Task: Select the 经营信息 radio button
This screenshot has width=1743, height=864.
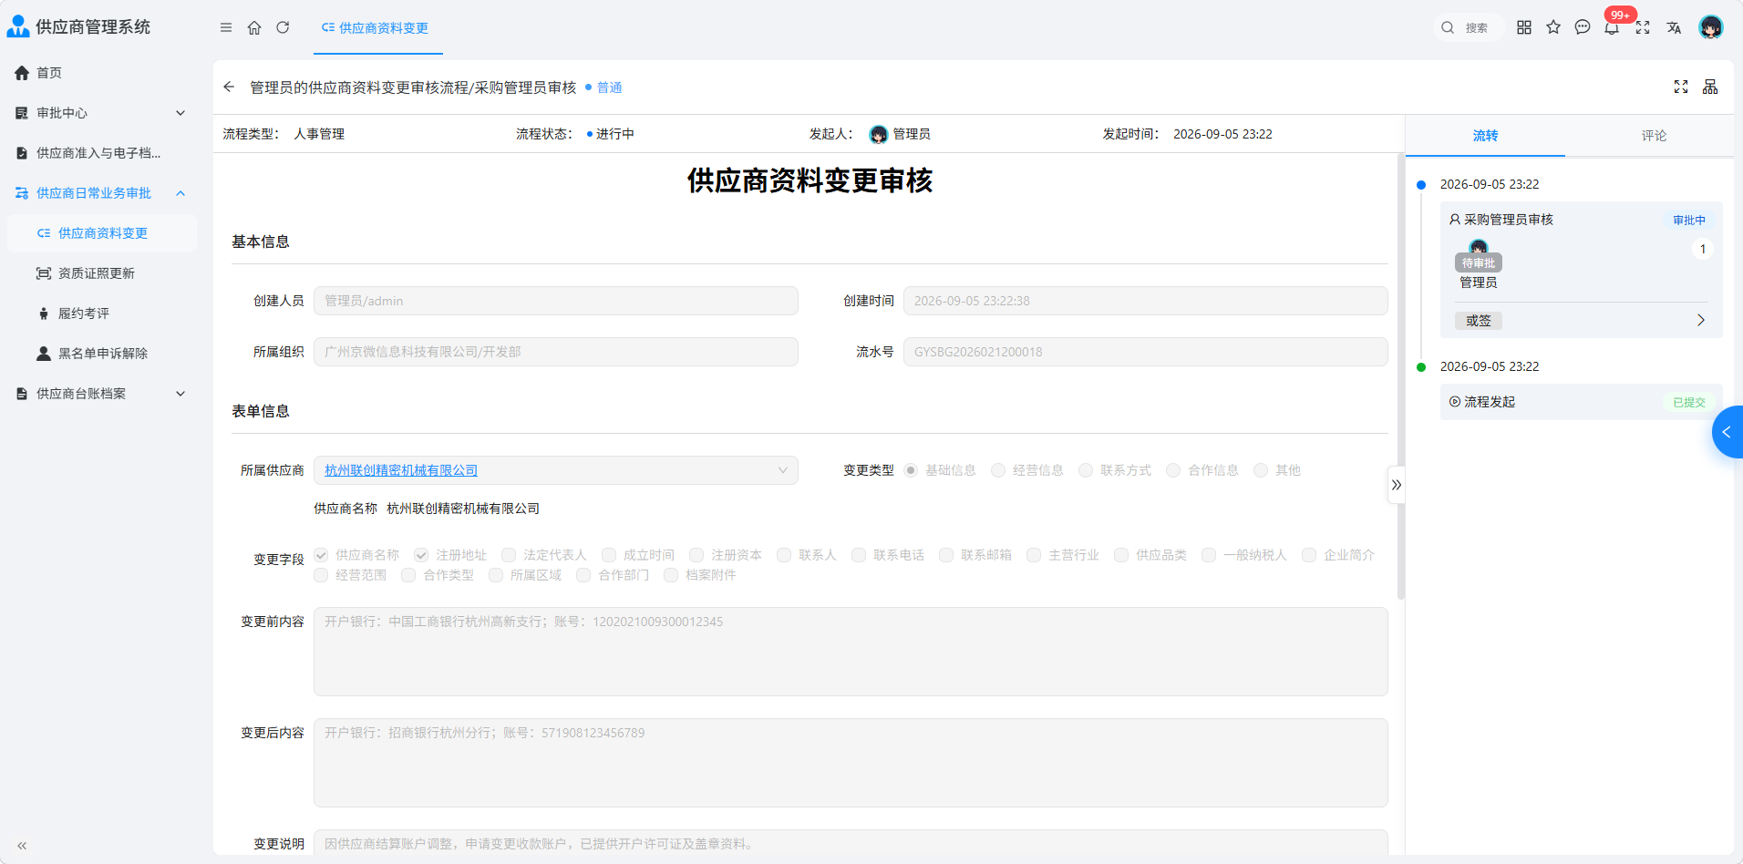Action: (998, 470)
